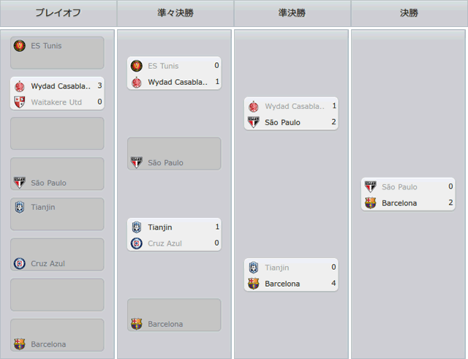Select the 準々決勝 column header
468x359 pixels.
click(x=175, y=13)
